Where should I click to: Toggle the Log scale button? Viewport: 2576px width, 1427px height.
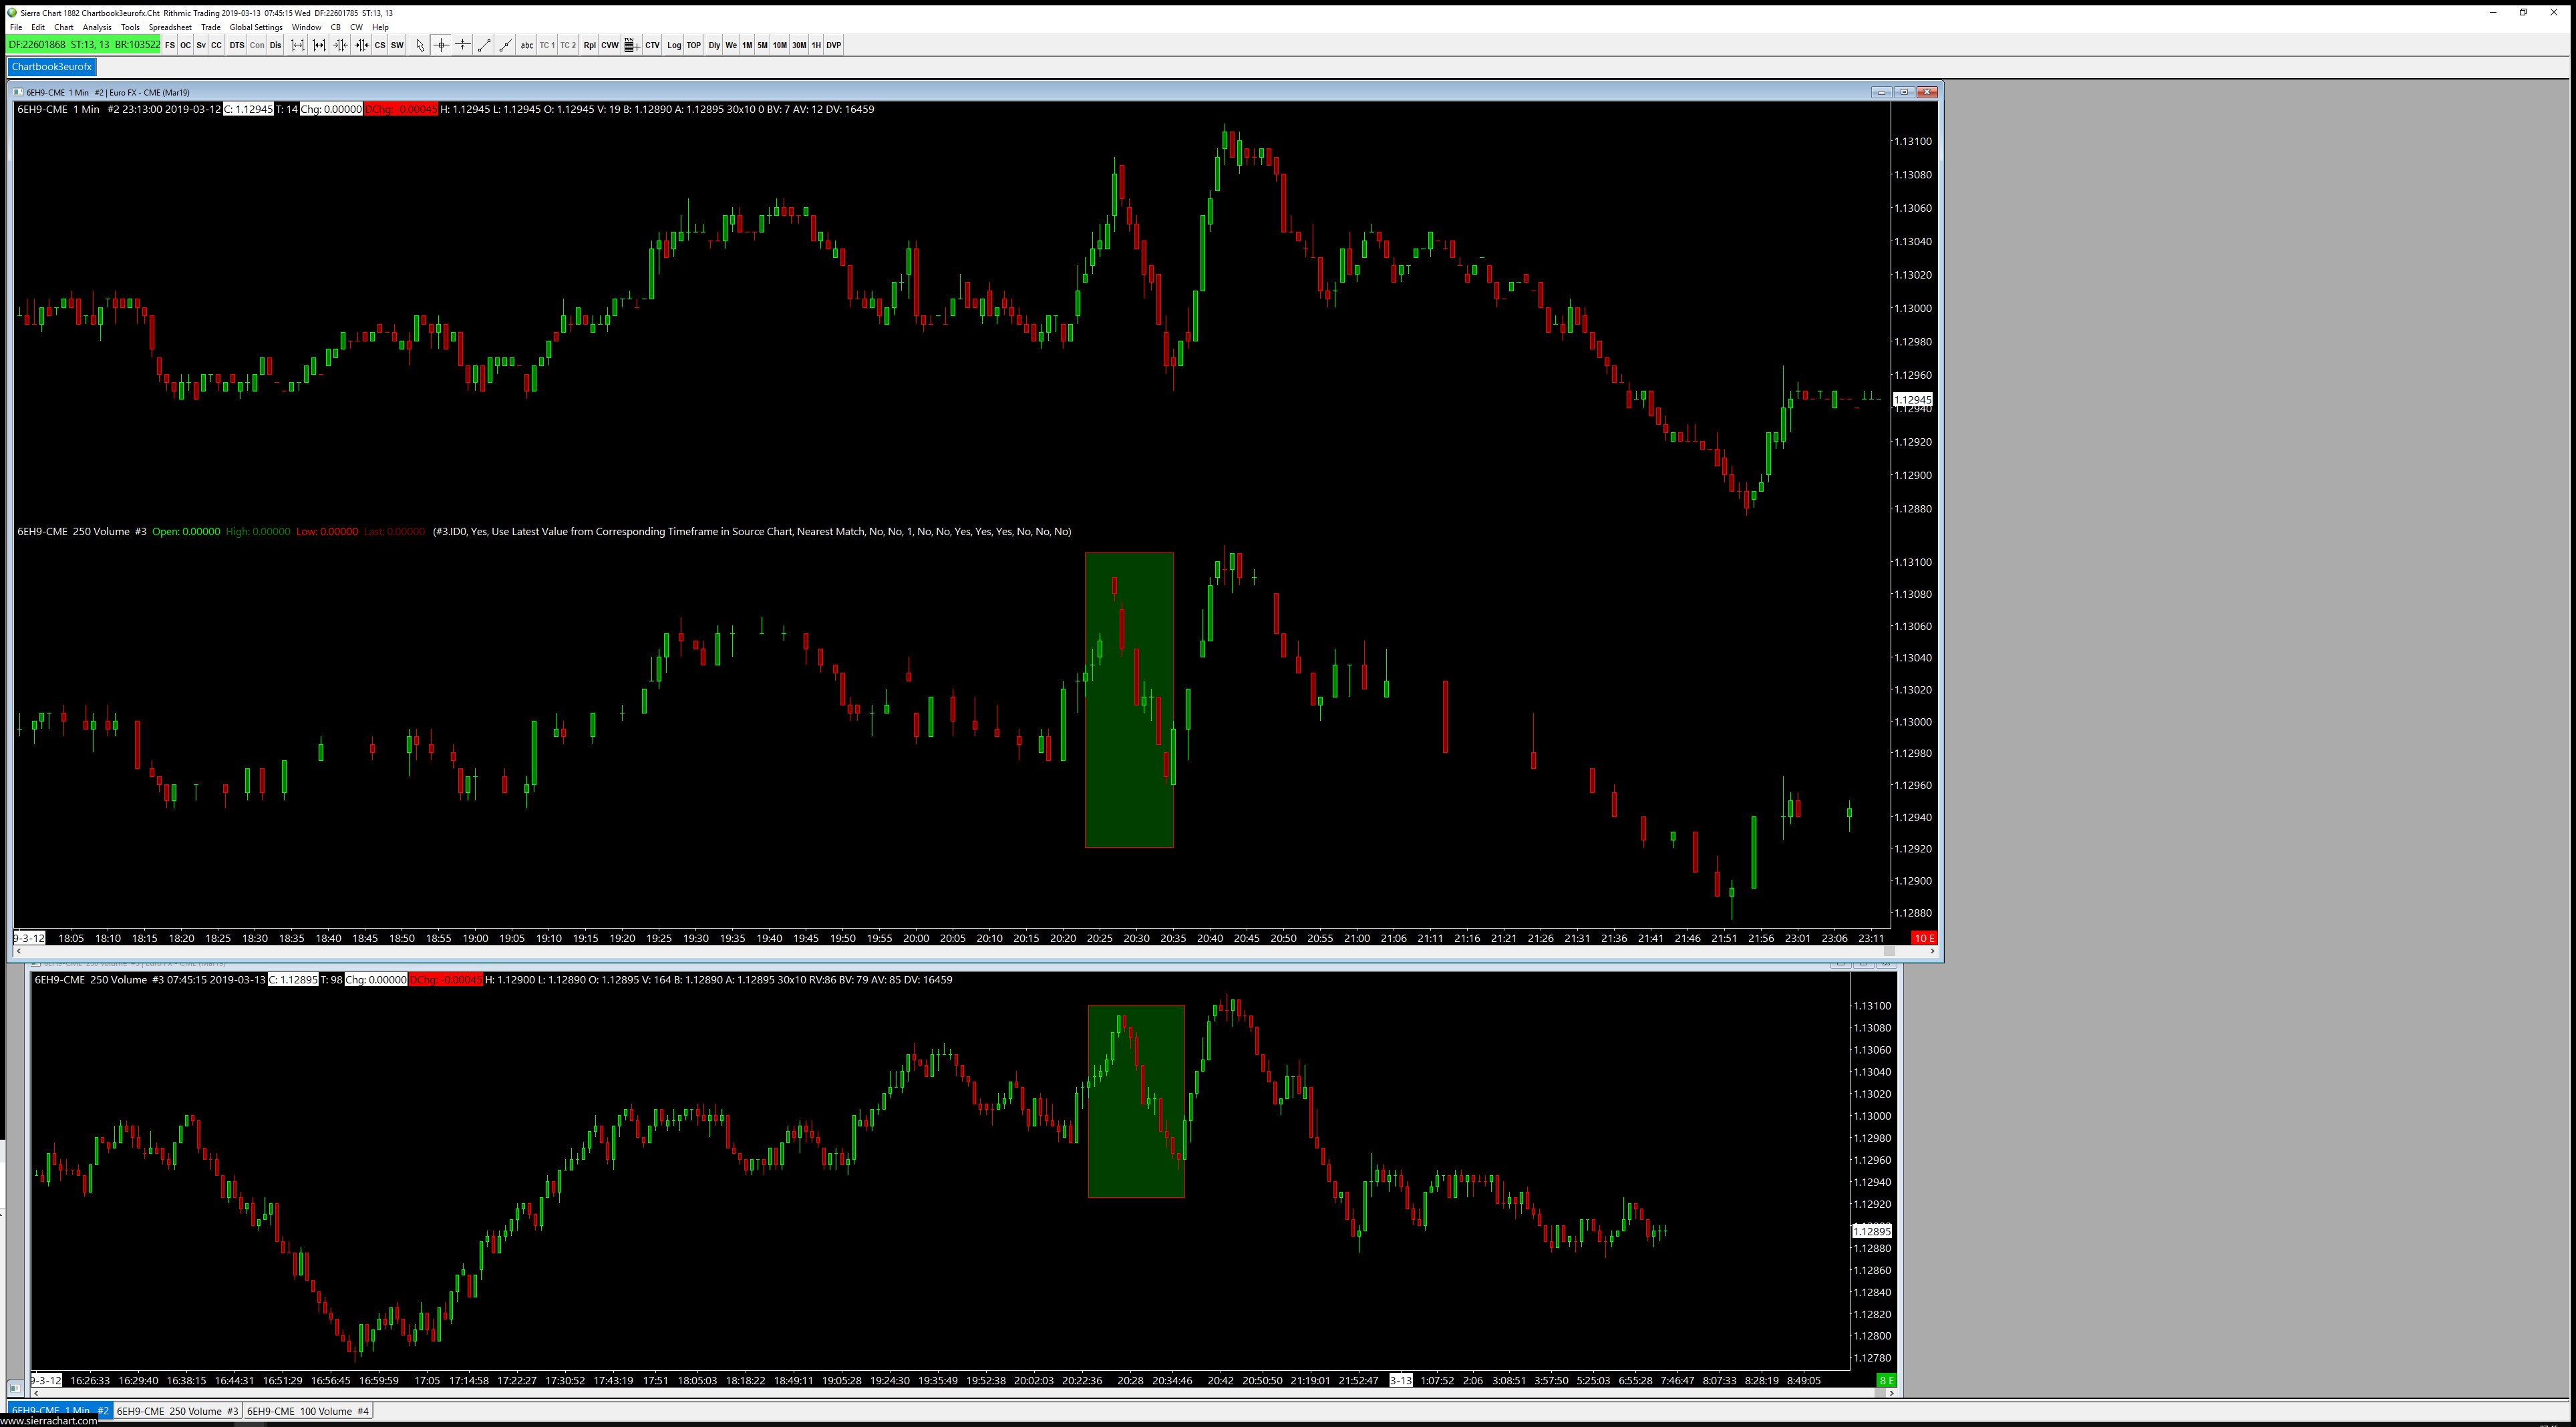(x=674, y=45)
